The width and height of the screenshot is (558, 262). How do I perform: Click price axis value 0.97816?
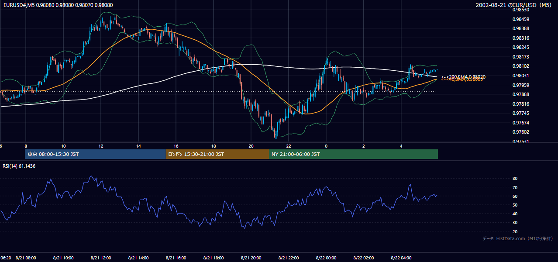tap(520, 104)
